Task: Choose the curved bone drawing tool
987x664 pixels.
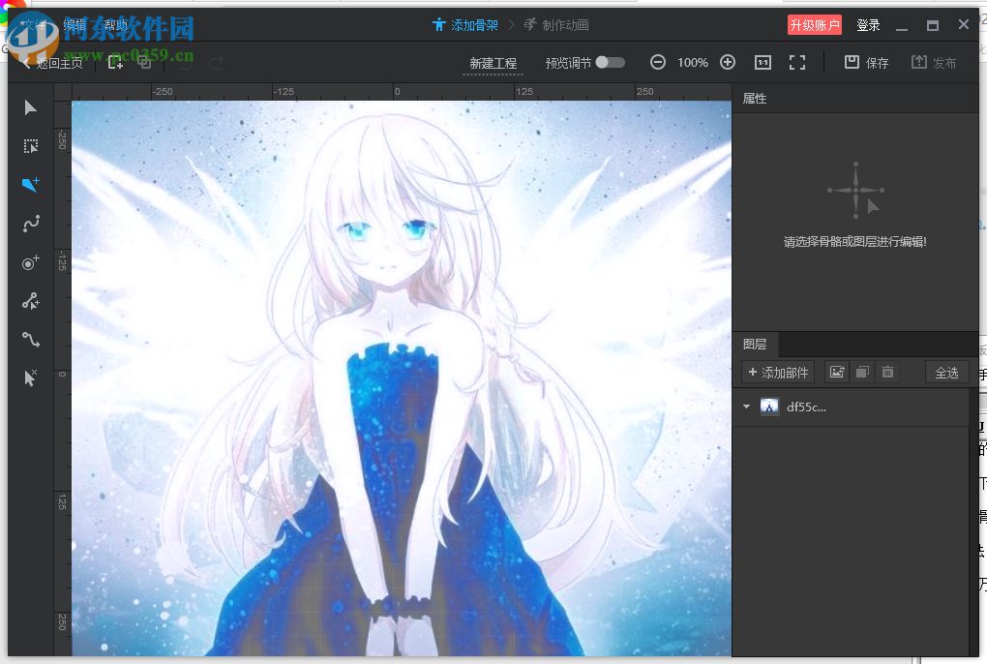Action: coord(30,223)
